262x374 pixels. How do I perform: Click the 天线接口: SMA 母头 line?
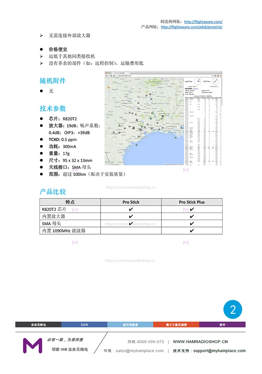pos(70,167)
